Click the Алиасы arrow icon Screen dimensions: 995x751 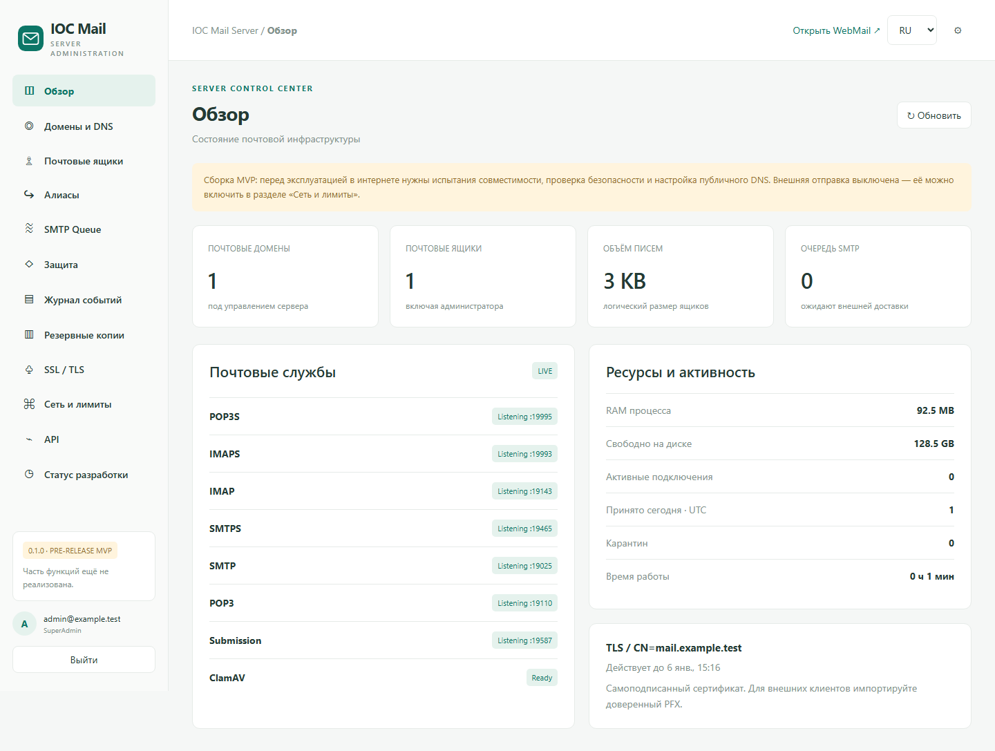29,195
